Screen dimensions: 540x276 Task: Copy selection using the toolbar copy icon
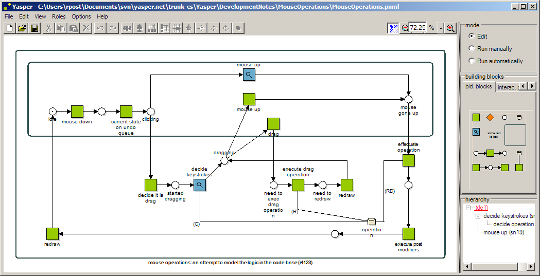[x=61, y=28]
